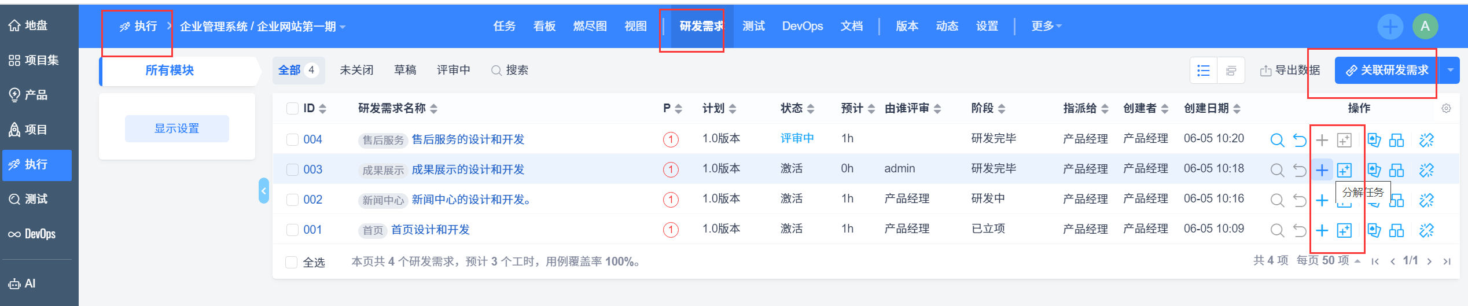
Task: Click the blue plus quick-create icon
Action: coord(1390,27)
